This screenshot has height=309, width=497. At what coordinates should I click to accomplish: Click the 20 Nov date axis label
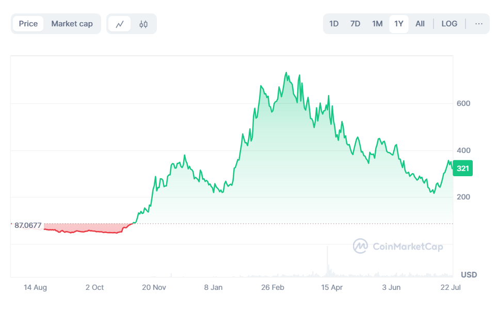click(x=154, y=287)
